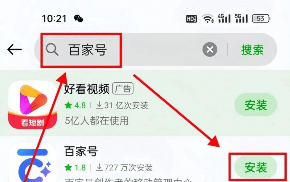Tap the Wi-Fi status icon

tap(208, 18)
